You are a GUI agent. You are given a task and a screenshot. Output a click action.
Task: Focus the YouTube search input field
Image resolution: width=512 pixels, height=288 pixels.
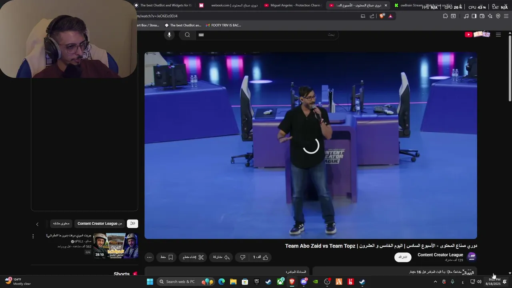267,35
